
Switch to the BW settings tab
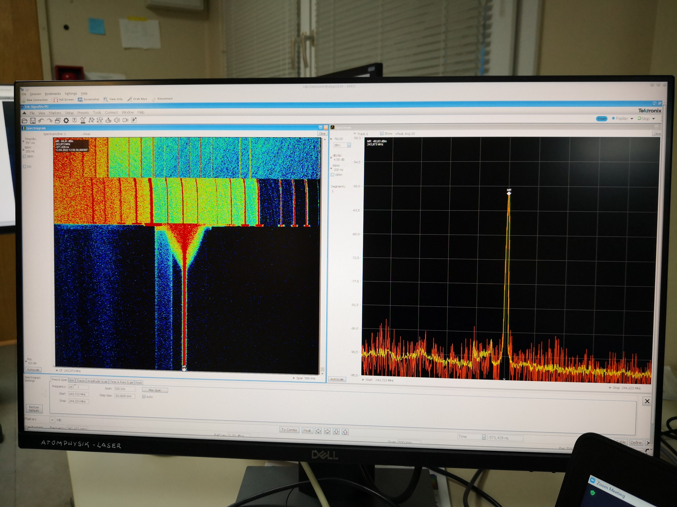tap(72, 380)
